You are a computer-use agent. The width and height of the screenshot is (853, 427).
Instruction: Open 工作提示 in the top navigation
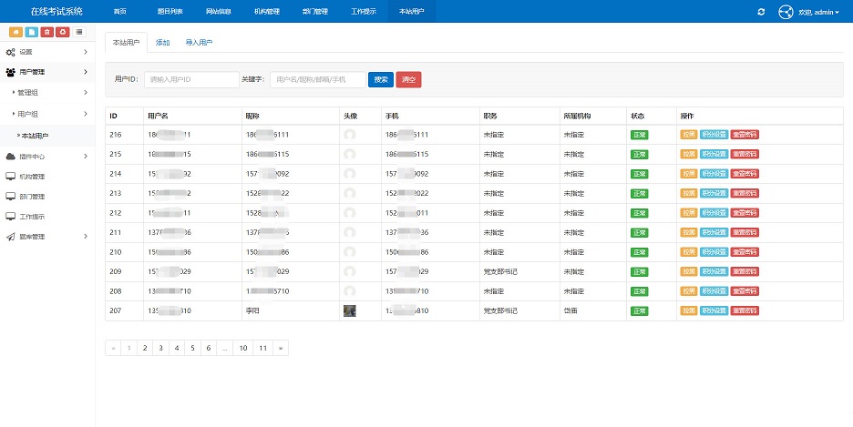[x=364, y=12]
